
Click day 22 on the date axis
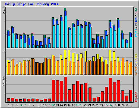[x=94, y=105]
